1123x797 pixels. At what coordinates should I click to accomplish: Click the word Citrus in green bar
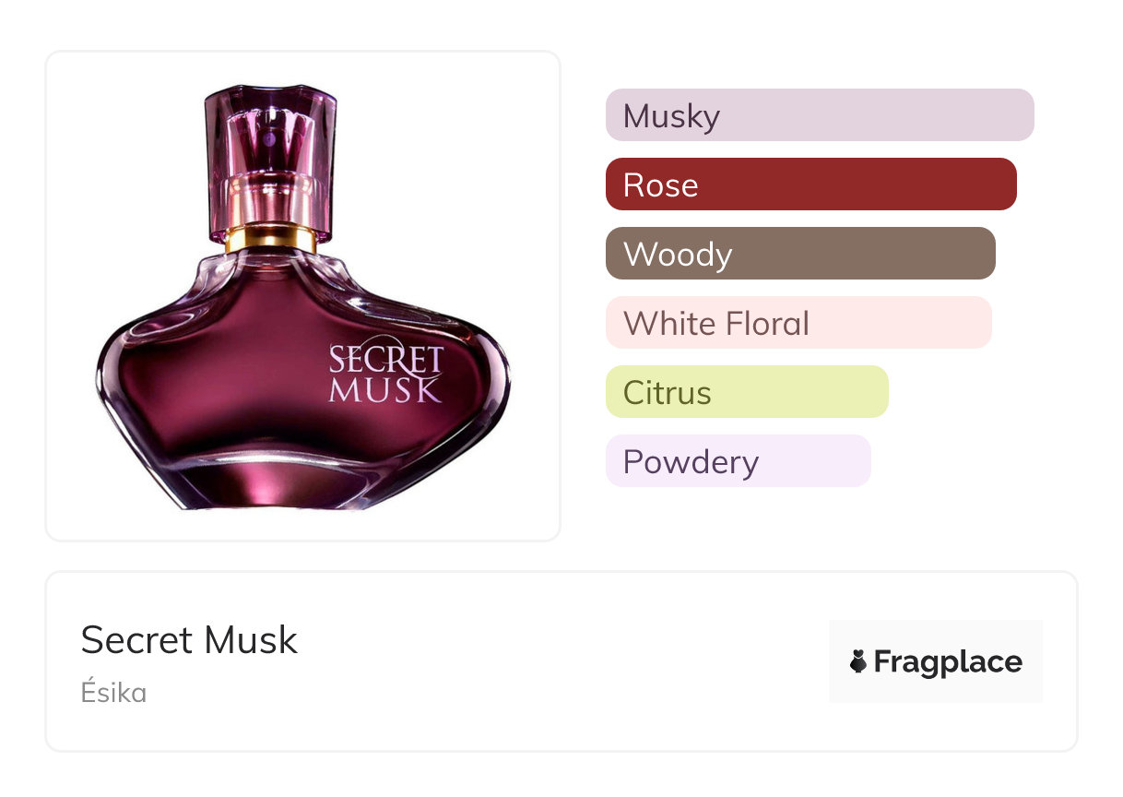point(668,393)
